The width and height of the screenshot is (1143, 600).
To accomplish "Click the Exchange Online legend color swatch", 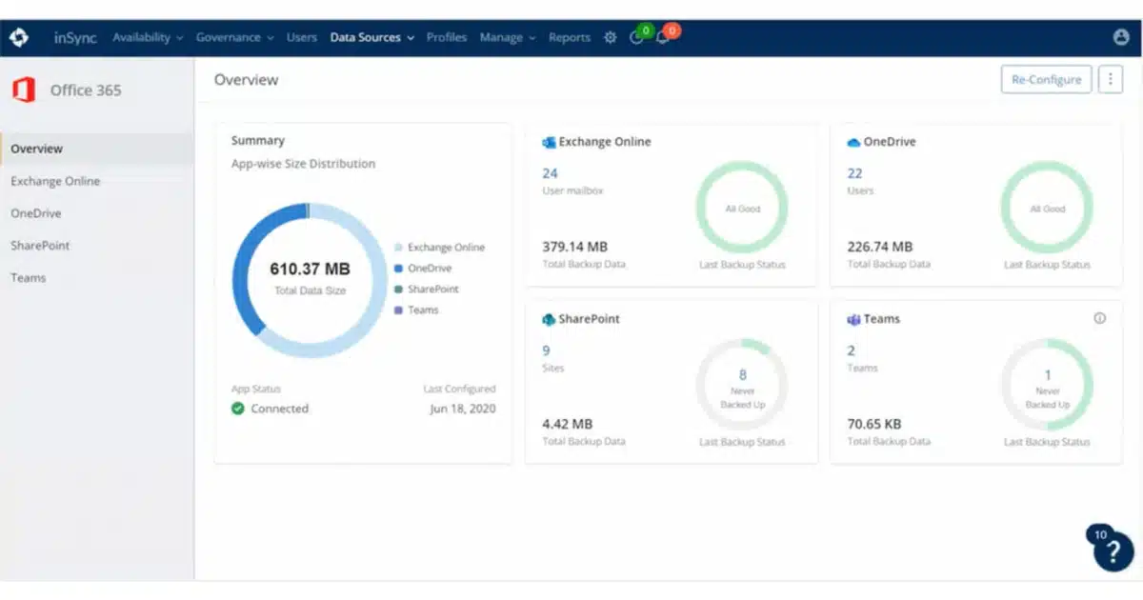I will (398, 248).
